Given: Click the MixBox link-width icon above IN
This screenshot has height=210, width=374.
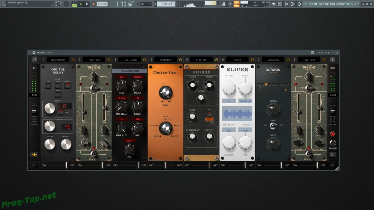Looking at the screenshot, I should [34, 59].
